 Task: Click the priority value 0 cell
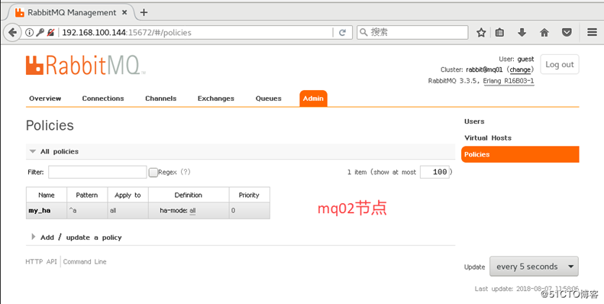[249, 211]
